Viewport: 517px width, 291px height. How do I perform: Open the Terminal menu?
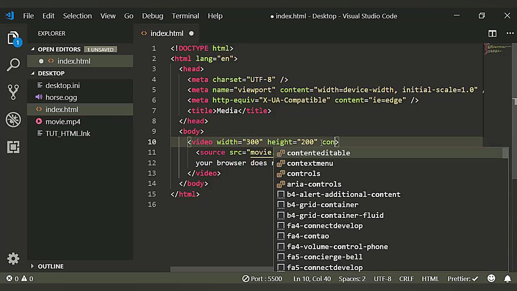[x=185, y=16]
